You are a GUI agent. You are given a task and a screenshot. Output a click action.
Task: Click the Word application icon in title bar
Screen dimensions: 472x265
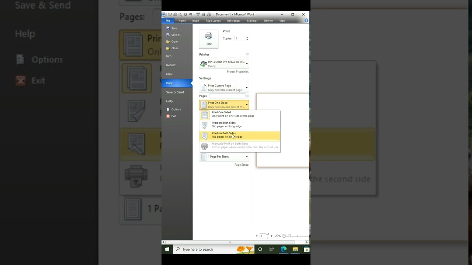164,14
